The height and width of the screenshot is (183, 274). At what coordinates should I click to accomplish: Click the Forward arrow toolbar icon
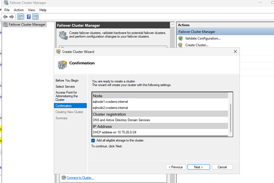click(x=11, y=17)
